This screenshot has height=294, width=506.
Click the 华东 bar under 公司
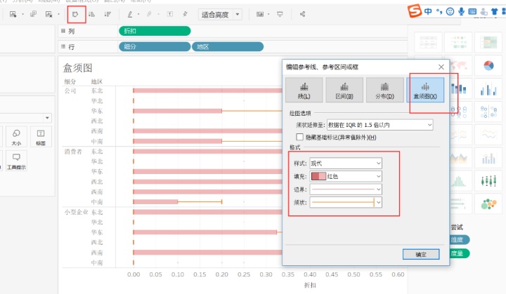[178, 111]
